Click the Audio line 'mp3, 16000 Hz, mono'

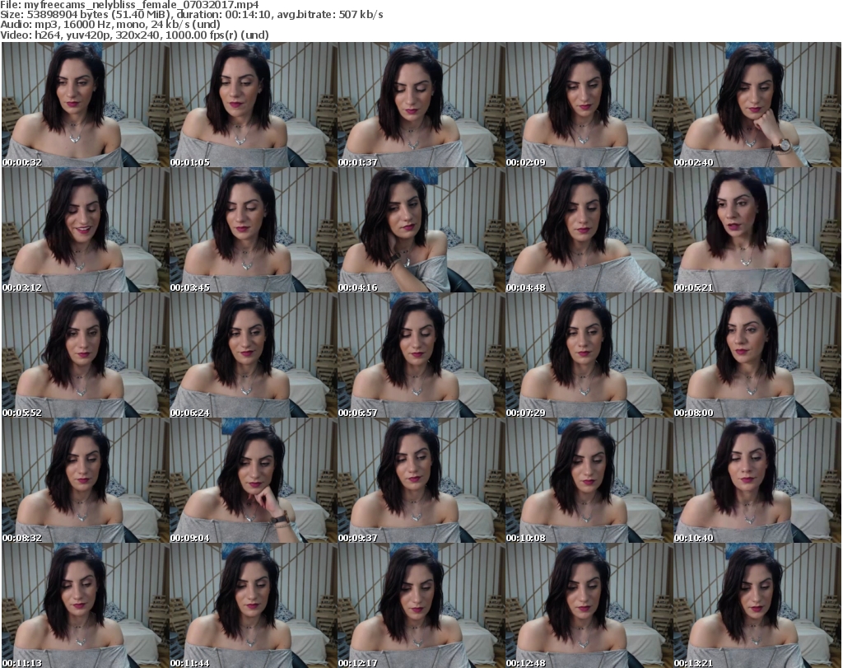pos(91,25)
